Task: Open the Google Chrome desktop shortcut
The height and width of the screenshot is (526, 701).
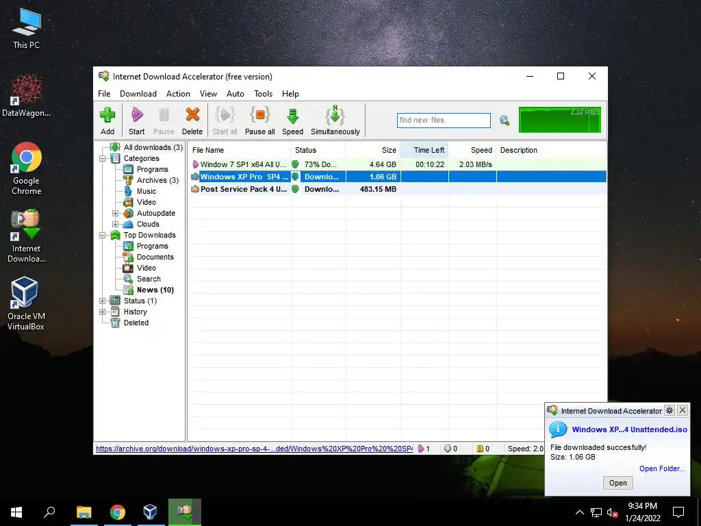Action: click(x=26, y=168)
